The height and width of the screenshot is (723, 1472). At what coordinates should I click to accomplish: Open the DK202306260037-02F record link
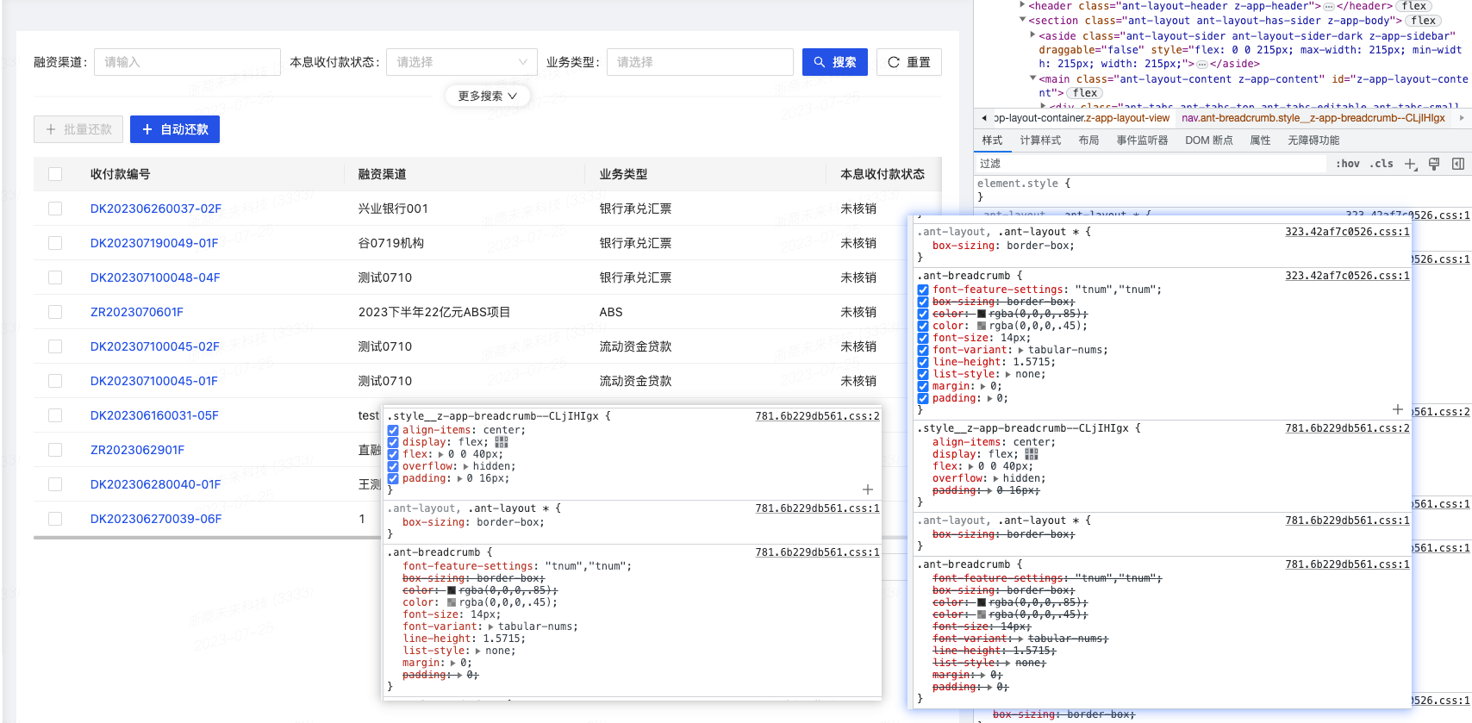tap(155, 209)
